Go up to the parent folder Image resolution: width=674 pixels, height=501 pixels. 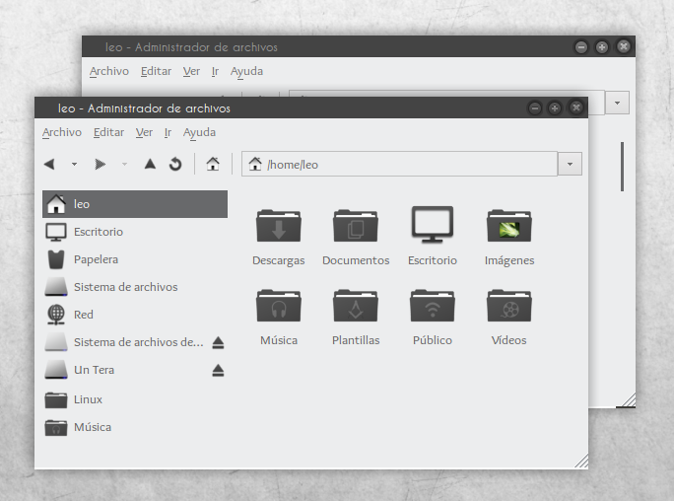point(150,164)
